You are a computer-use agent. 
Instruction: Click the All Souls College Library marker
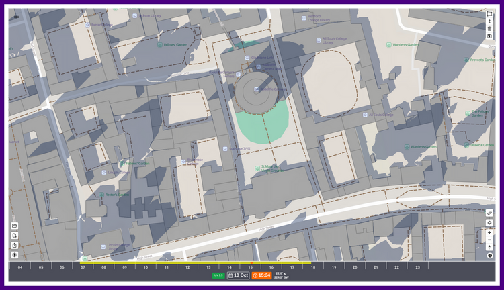[319, 40]
